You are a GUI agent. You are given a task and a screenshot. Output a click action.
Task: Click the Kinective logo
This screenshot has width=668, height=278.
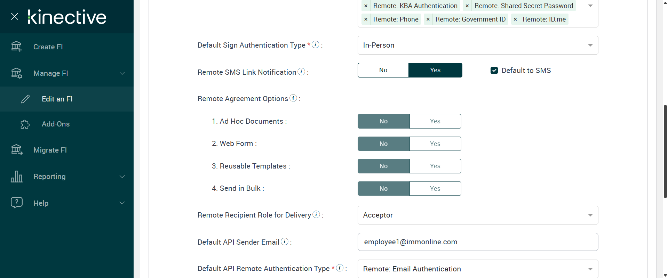(x=67, y=17)
